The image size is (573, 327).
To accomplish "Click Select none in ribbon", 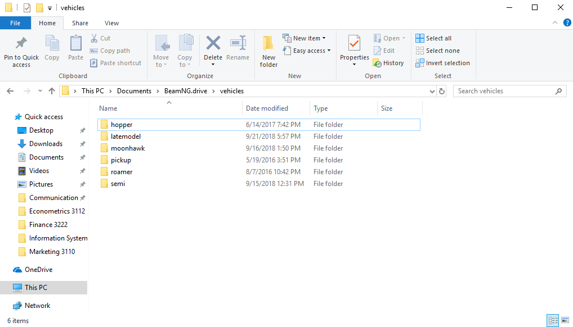I will pos(438,51).
